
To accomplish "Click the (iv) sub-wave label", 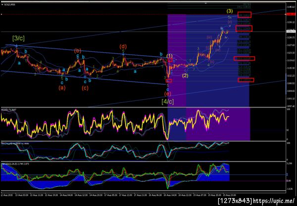I will (218, 50).
